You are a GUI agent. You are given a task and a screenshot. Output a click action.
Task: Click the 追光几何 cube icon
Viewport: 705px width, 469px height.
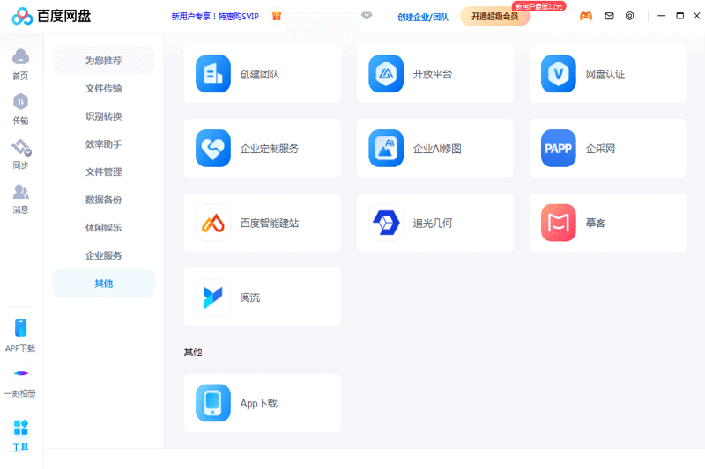(386, 223)
